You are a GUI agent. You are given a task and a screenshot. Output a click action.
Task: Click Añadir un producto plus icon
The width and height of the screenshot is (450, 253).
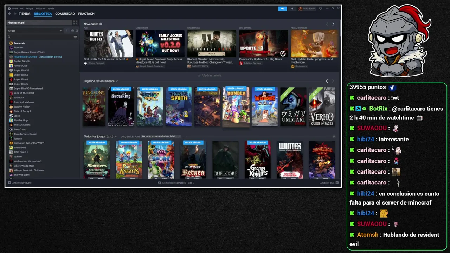(x=10, y=183)
